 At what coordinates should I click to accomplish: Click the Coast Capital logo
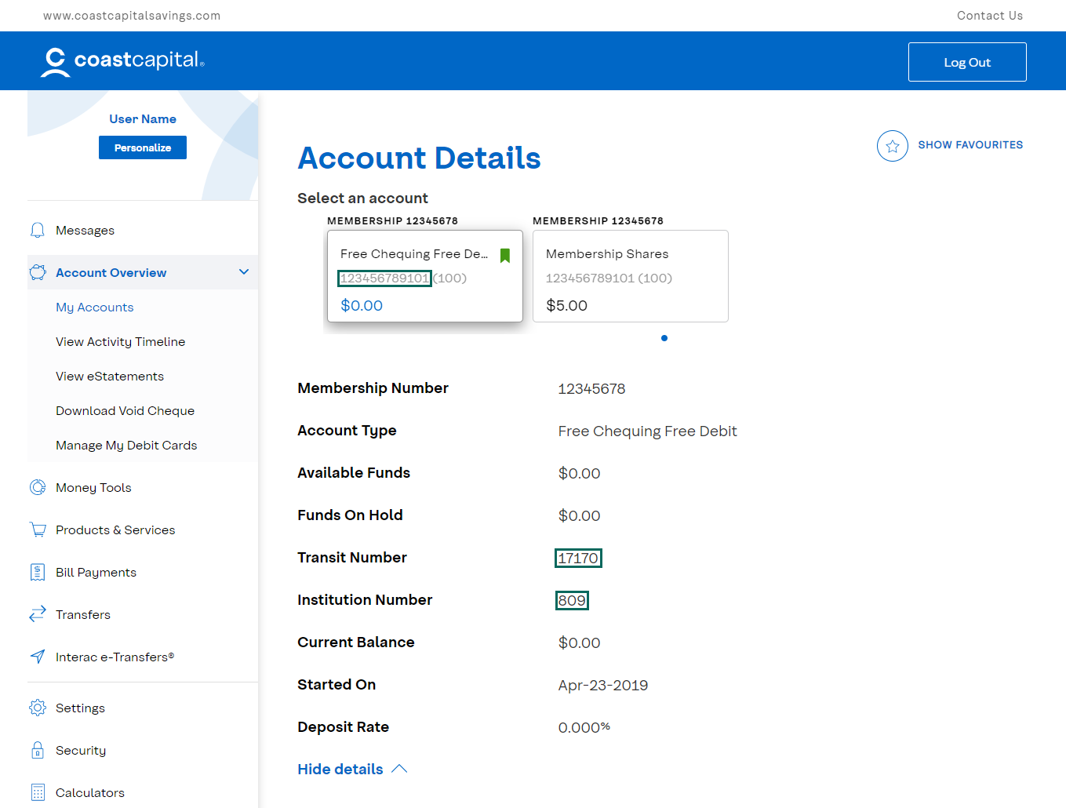click(x=122, y=62)
